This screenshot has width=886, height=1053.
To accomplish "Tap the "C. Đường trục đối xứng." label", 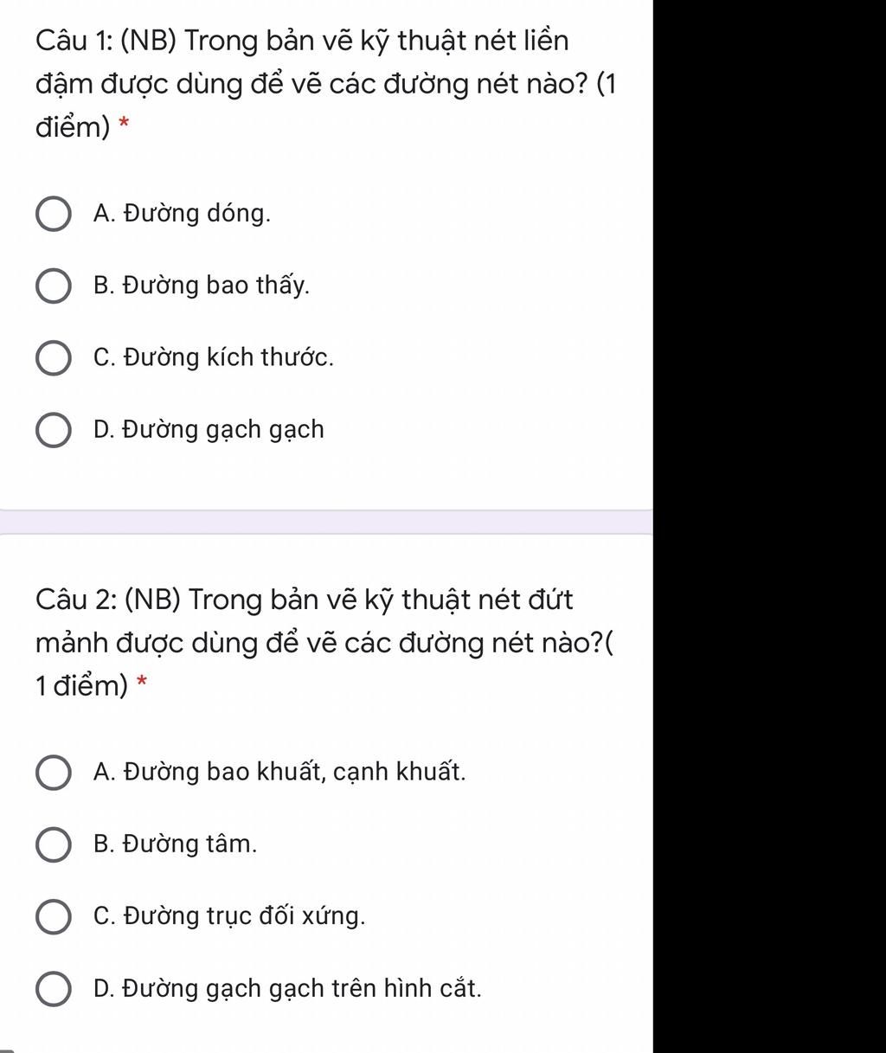I will tap(229, 915).
